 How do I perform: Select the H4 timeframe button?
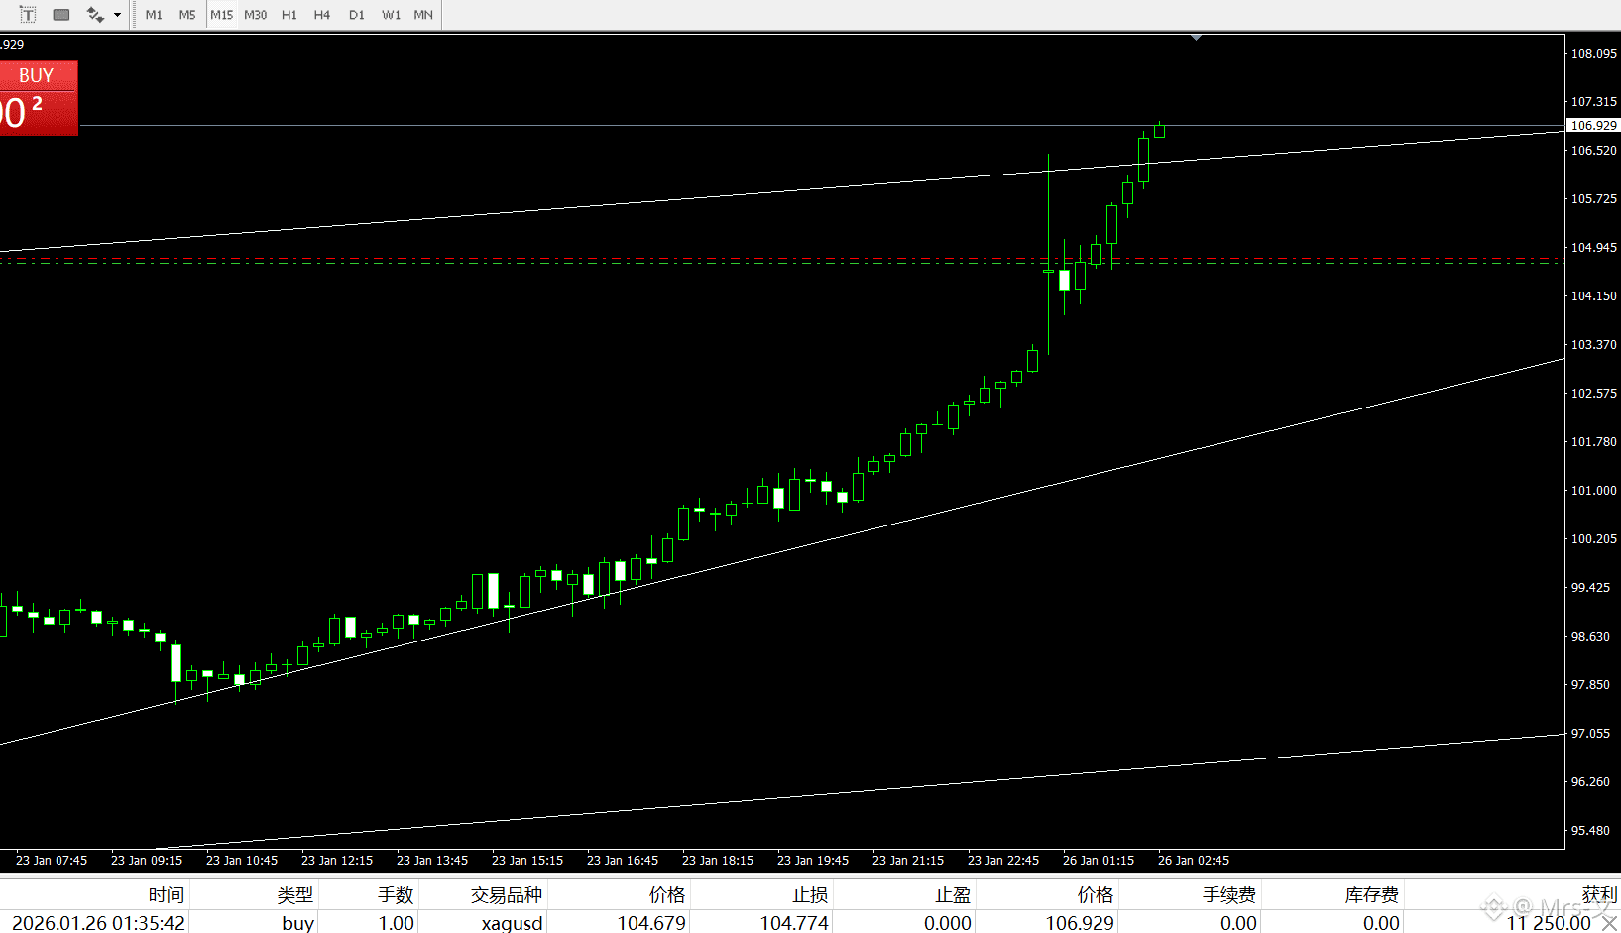[x=321, y=14]
